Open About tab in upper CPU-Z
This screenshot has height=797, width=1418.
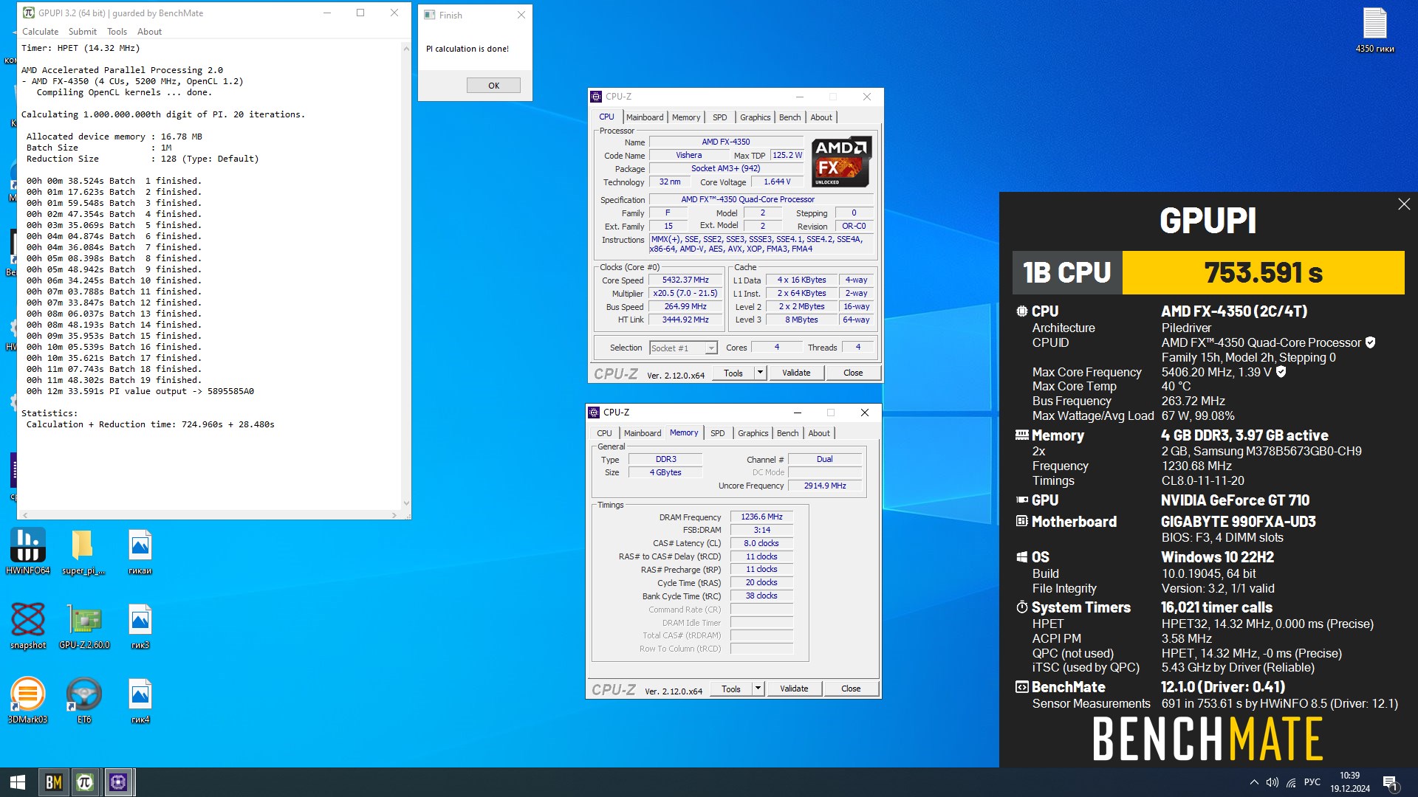click(x=821, y=117)
